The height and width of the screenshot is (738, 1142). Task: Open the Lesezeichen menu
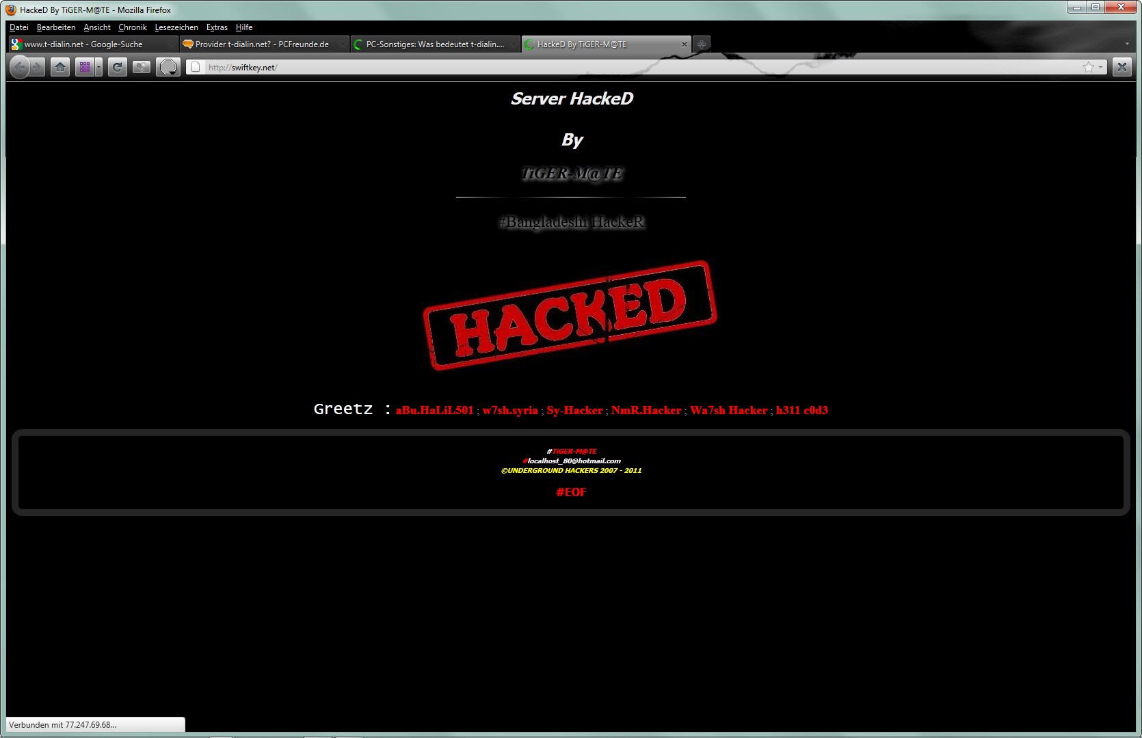point(176,27)
